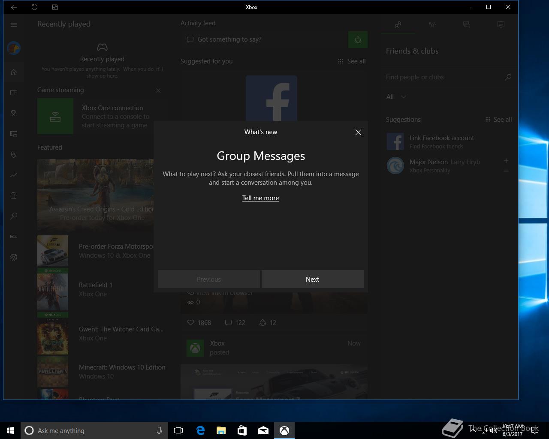
Task: Click the search magnifier in Friends & clubs
Action: (508, 77)
